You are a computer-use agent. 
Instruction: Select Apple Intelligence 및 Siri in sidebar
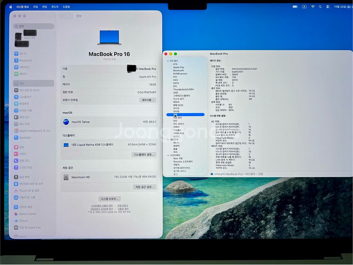tap(34, 131)
